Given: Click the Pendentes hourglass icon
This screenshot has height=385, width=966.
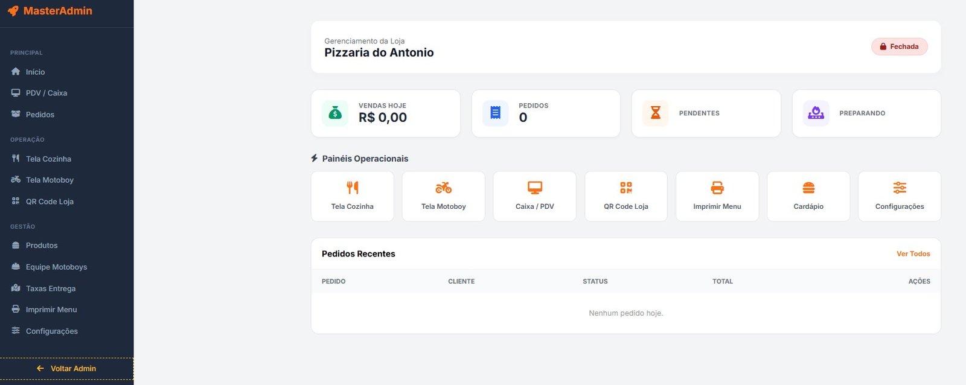Looking at the screenshot, I should (655, 113).
